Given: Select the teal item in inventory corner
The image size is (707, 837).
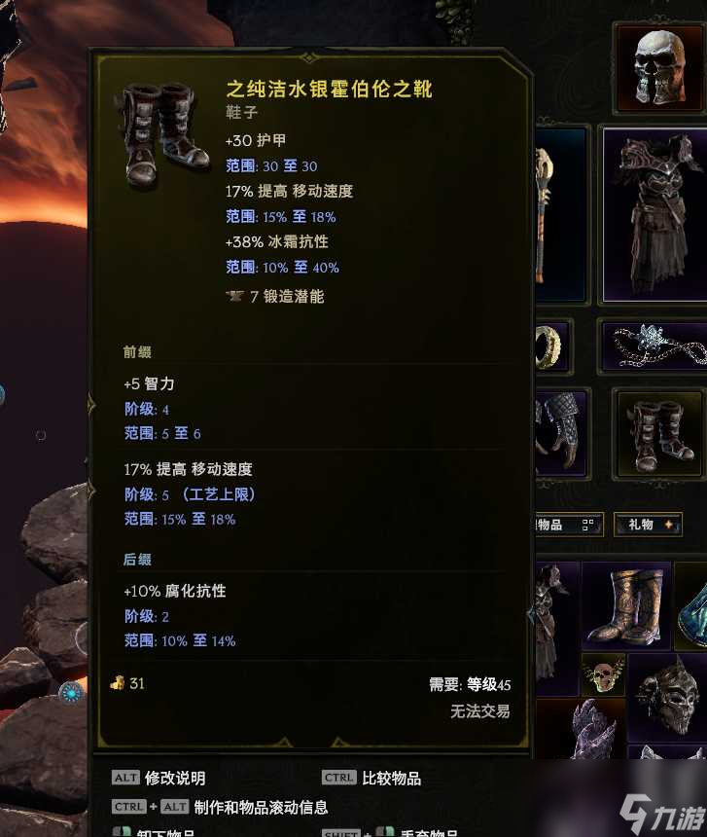Looking at the screenshot, I should (x=691, y=605).
